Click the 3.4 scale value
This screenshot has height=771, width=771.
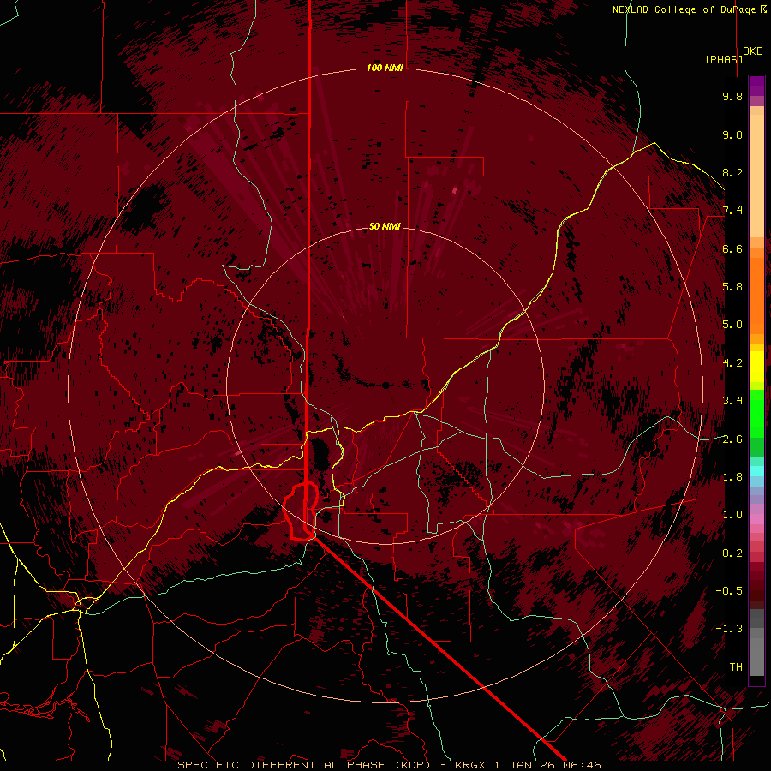pos(732,401)
